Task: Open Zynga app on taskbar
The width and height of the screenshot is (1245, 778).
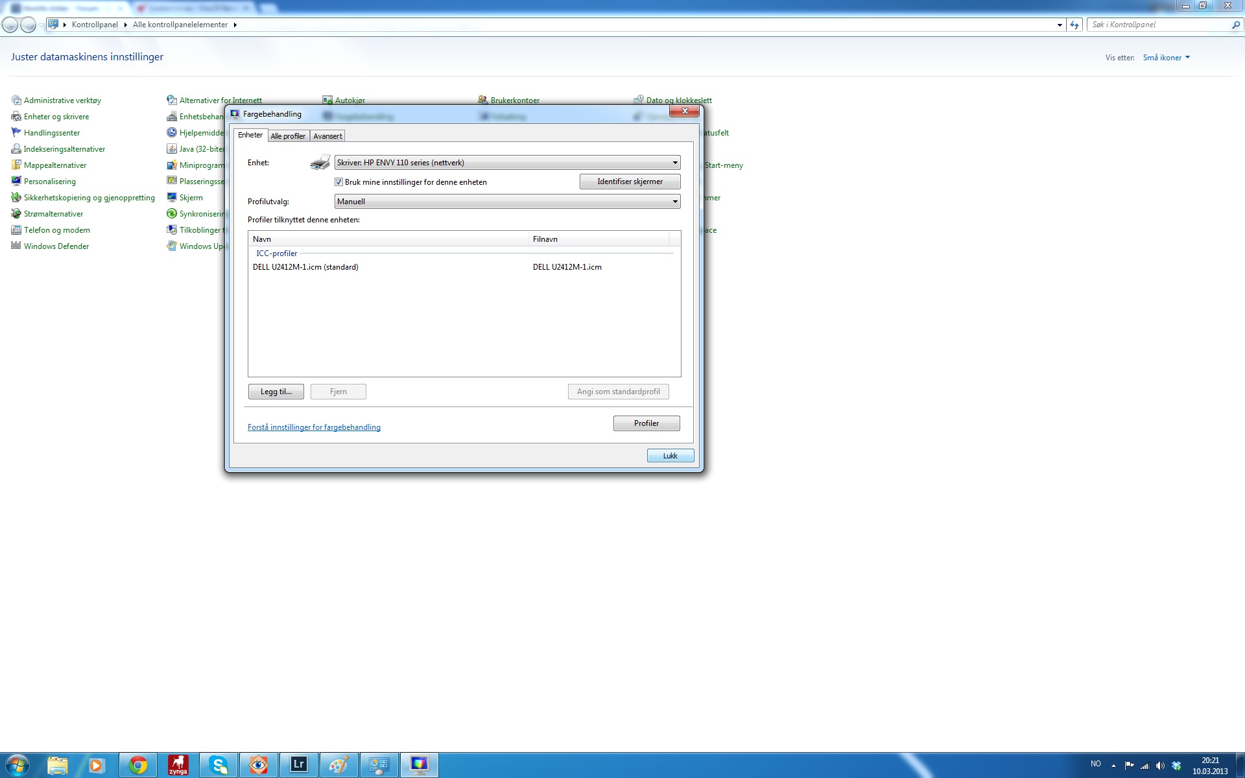Action: [178, 765]
